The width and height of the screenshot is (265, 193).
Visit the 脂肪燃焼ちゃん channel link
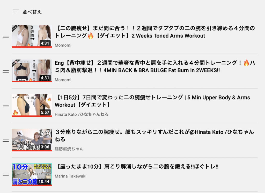69,149
